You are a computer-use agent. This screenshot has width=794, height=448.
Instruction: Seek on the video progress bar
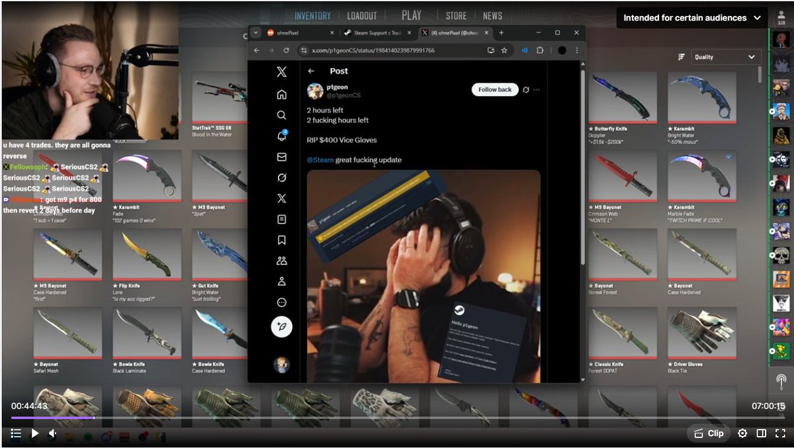click(397, 418)
